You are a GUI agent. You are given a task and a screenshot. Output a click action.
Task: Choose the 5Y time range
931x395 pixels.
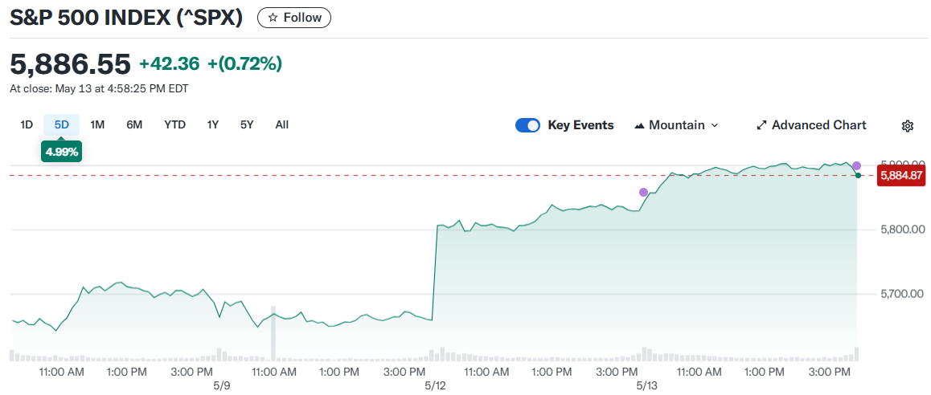click(x=247, y=124)
